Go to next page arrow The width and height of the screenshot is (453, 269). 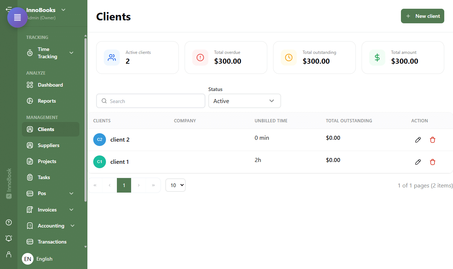[139, 185]
